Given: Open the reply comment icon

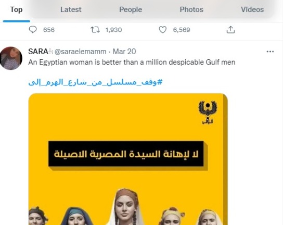Looking at the screenshot, I should (x=33, y=30).
